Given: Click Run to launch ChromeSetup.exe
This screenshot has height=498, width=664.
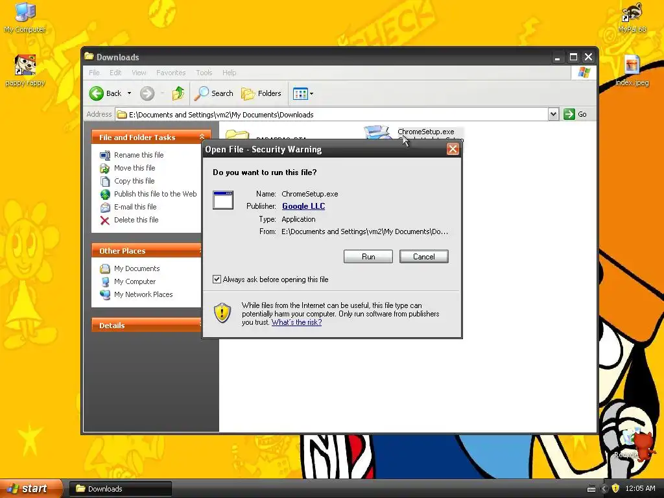Looking at the screenshot, I should [x=368, y=257].
